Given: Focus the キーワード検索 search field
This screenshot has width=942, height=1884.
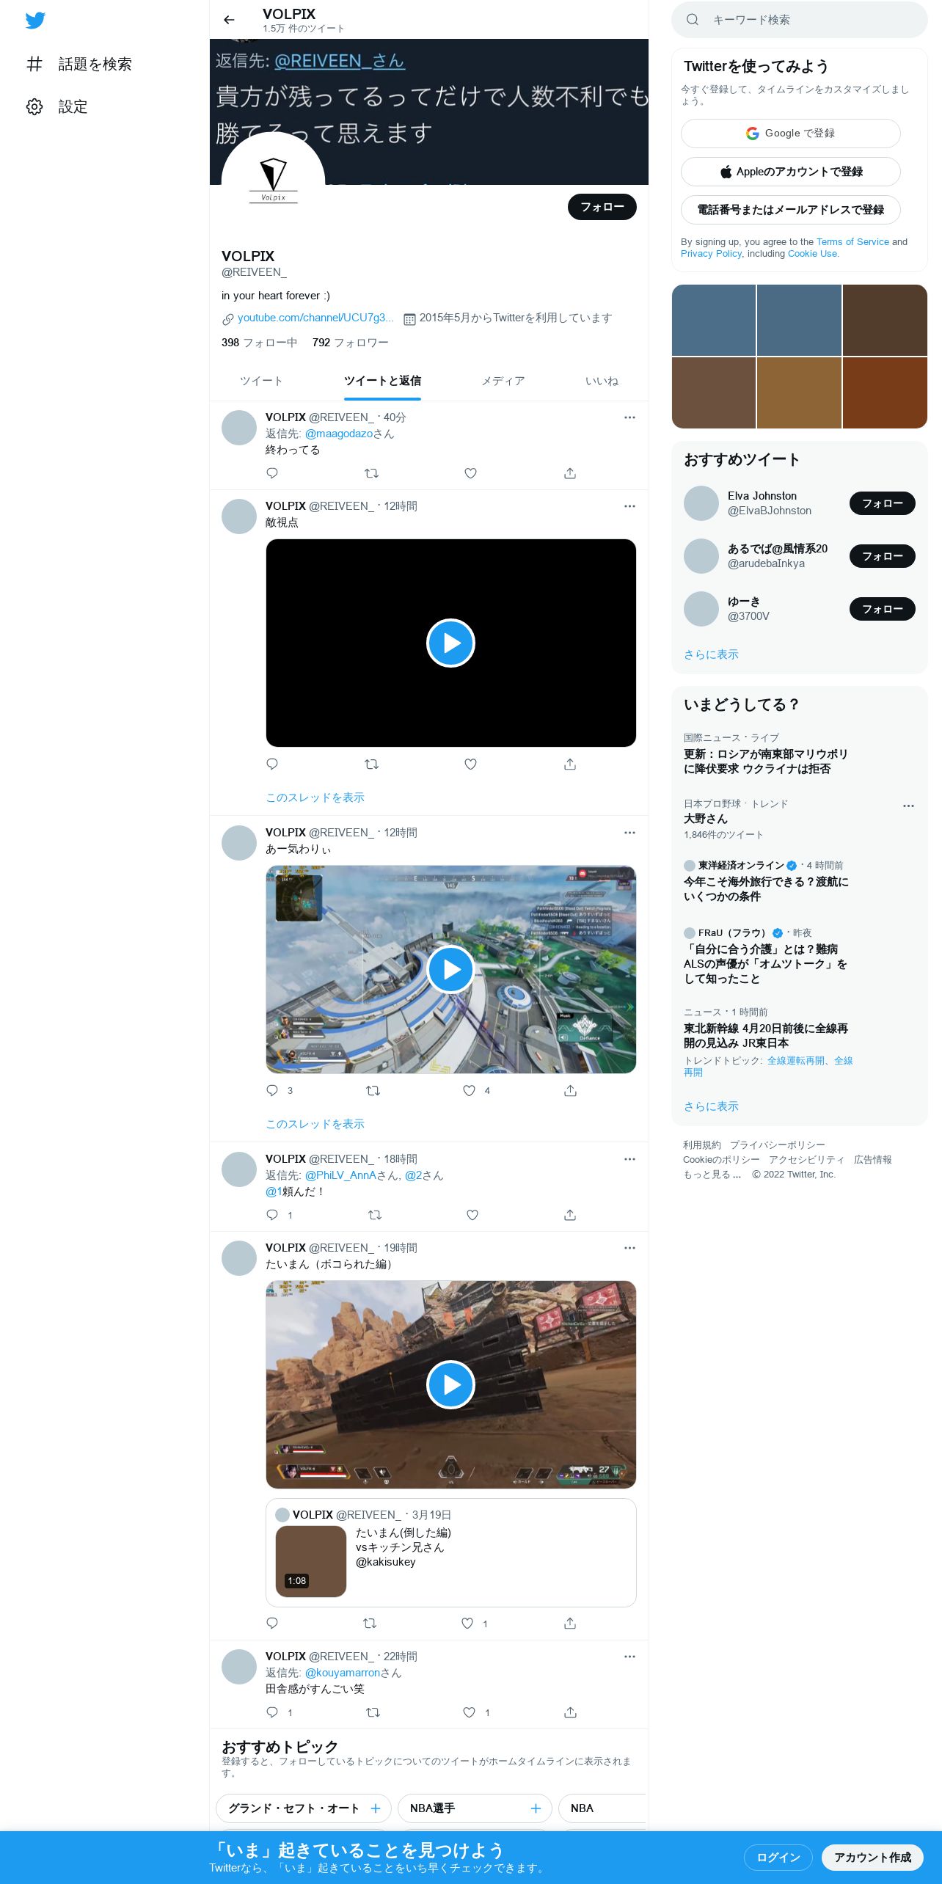Looking at the screenshot, I should coord(800,20).
